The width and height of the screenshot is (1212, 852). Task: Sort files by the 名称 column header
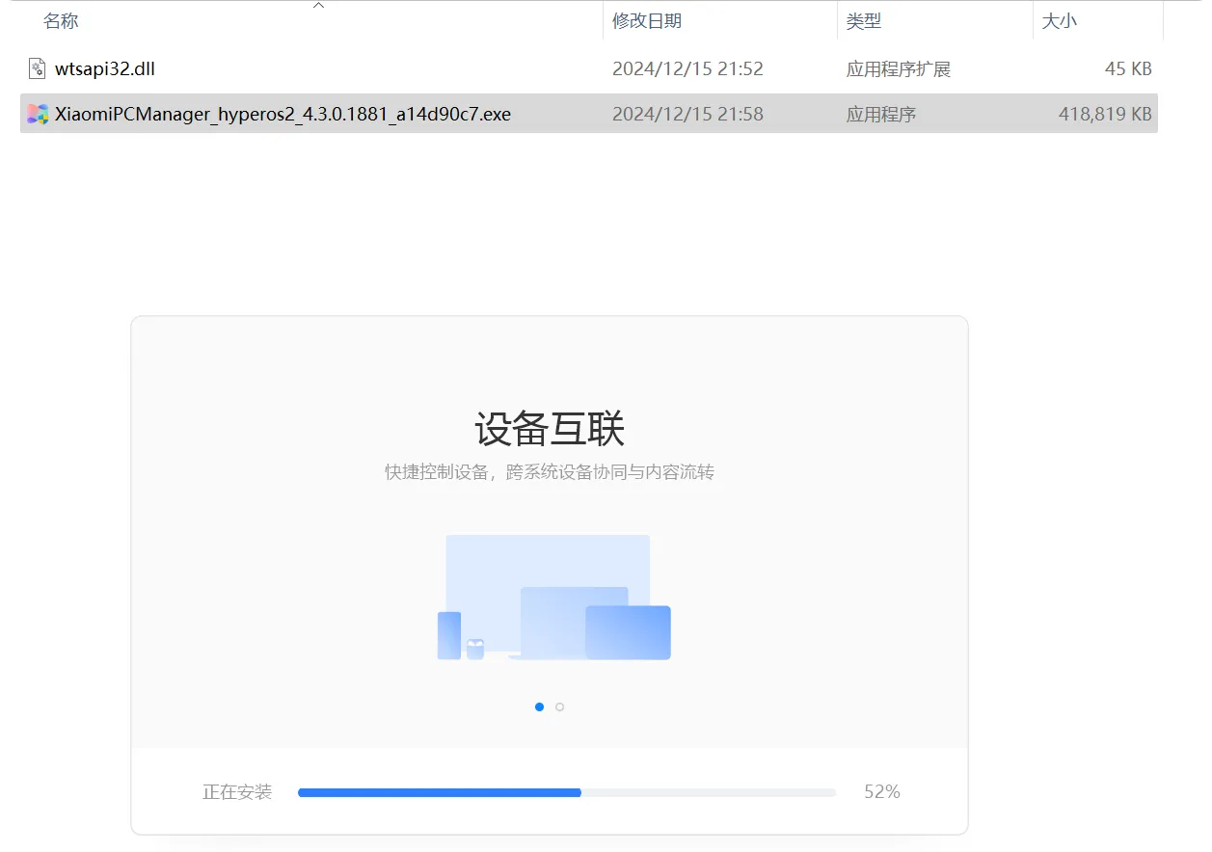pyautogui.click(x=61, y=21)
